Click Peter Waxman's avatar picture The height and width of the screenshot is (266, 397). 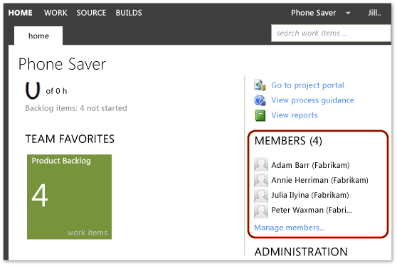coord(261,211)
